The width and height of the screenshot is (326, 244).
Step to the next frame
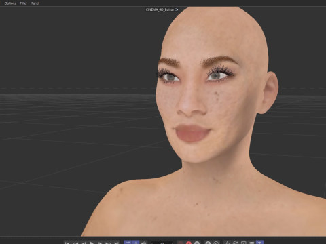[x=100, y=243]
